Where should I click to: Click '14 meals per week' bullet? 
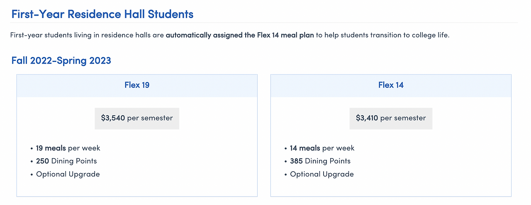coord(322,148)
